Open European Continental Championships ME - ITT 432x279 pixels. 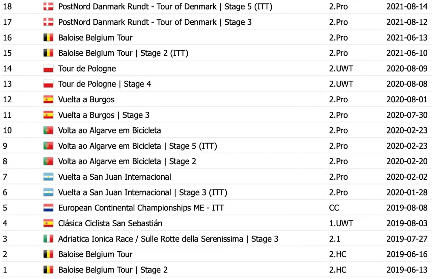(141, 208)
